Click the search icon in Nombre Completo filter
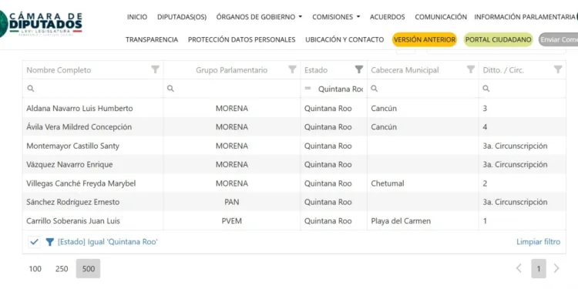 (31, 89)
